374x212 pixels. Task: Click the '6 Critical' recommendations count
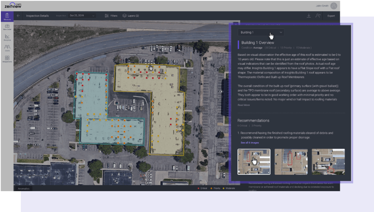click(x=242, y=126)
